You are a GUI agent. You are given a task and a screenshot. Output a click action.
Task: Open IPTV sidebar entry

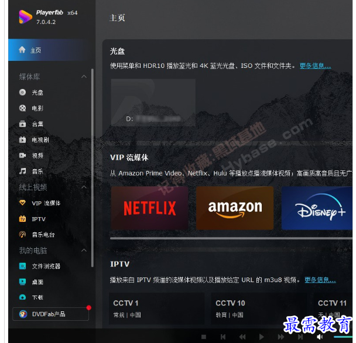pos(39,219)
